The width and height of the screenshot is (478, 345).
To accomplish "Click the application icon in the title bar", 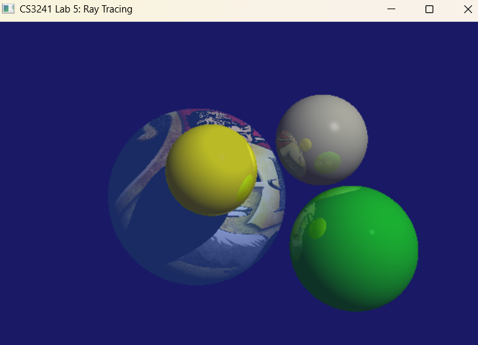I will pyautogui.click(x=9, y=9).
